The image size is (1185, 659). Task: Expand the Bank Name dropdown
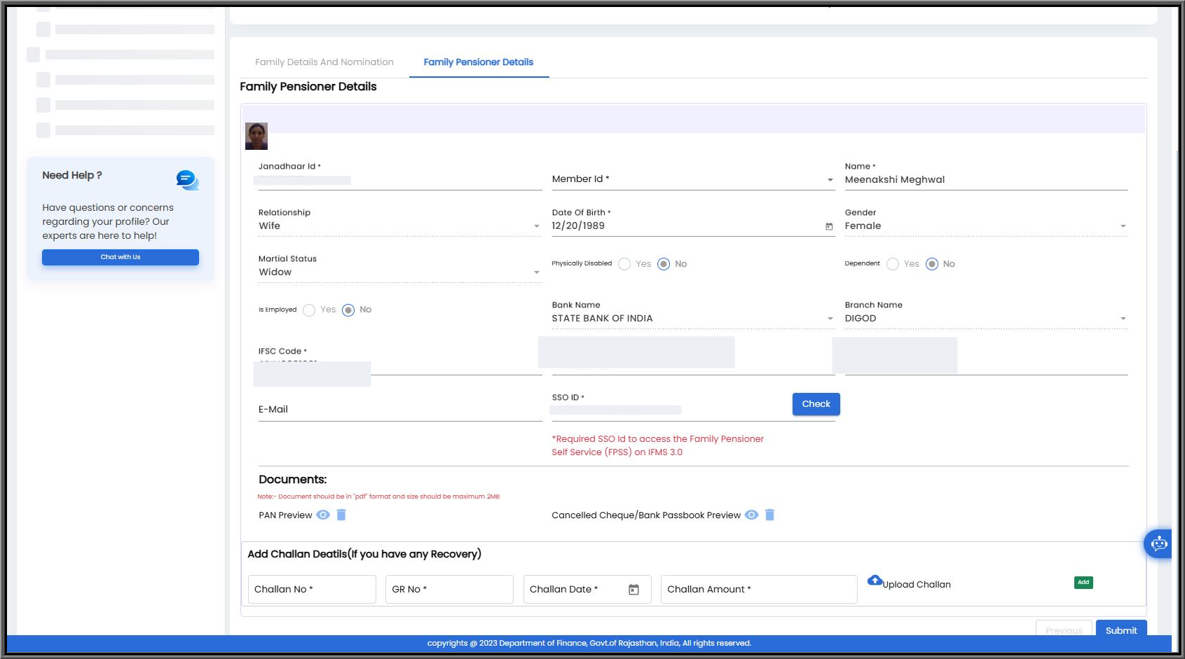pos(693,318)
